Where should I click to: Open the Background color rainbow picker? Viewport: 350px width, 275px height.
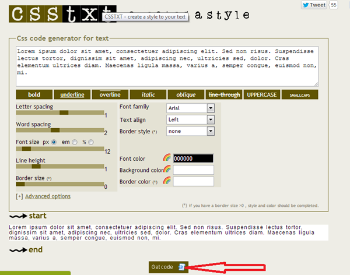[167, 169]
